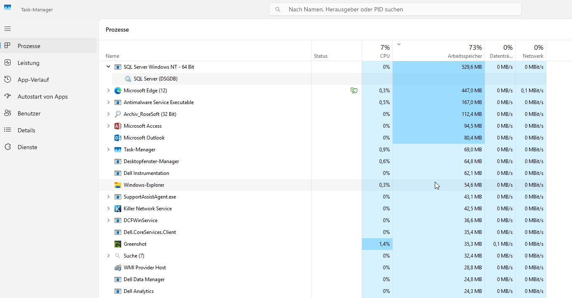Click the Task-Manager app icon in title bar
This screenshot has height=298, width=572.
point(8,8)
